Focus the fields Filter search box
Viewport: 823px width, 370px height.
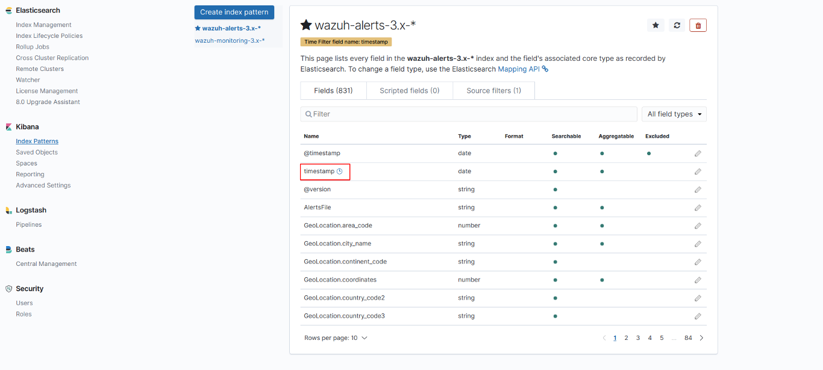469,114
